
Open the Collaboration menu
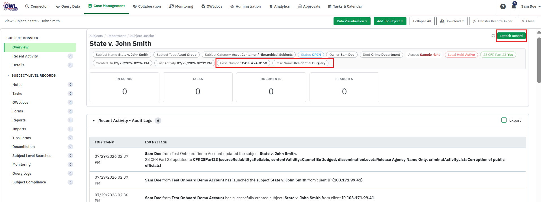tap(147, 6)
